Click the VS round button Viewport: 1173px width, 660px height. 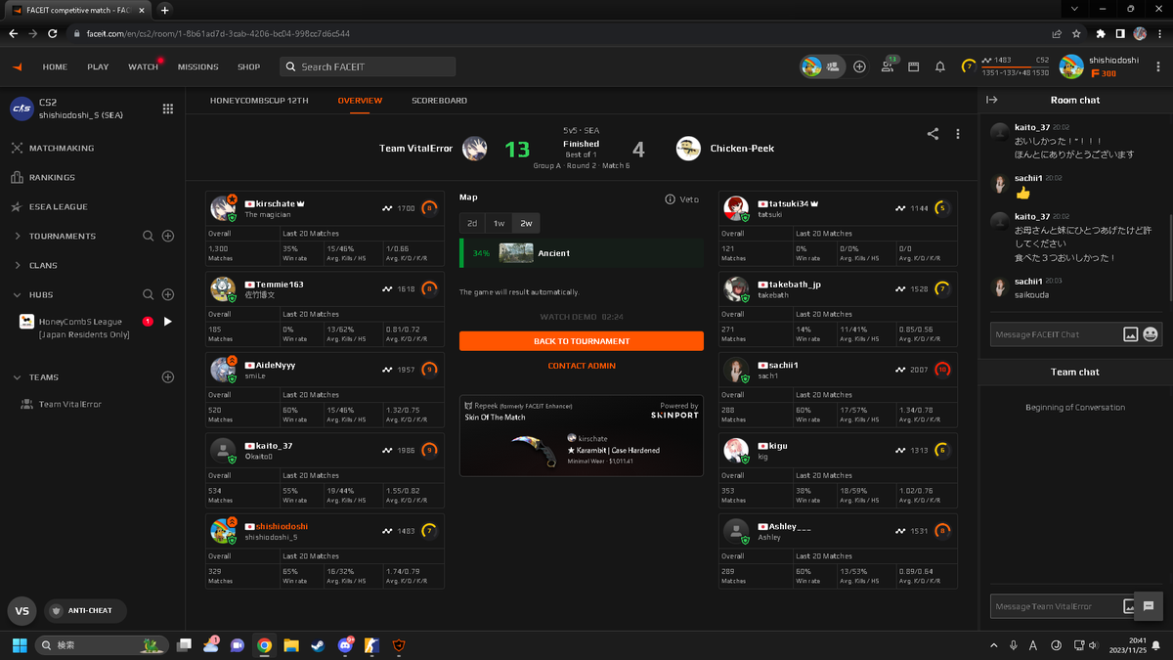point(22,611)
